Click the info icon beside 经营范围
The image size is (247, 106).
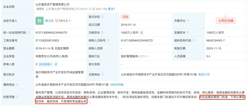coord(17,97)
